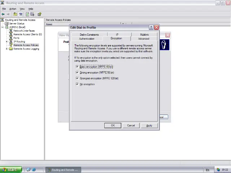
Task: Click the Remote Access Policies tree icon
Action: pos(11,45)
